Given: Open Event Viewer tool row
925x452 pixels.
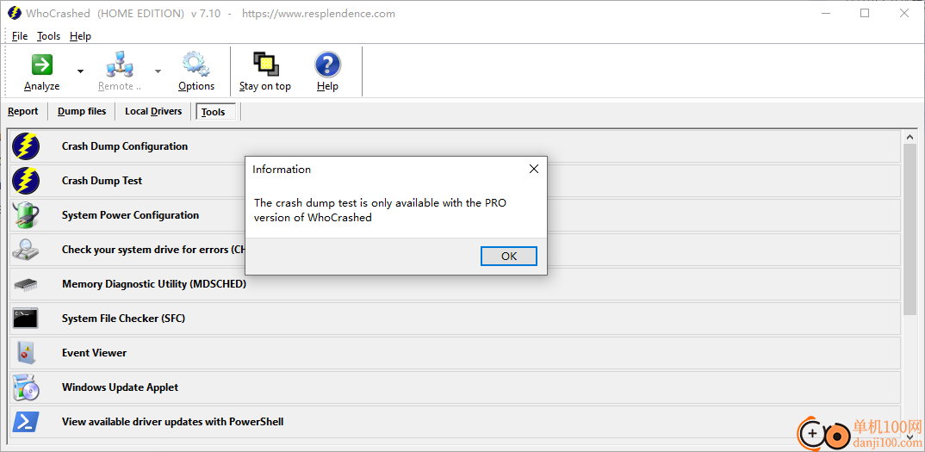Looking at the screenshot, I should [455, 353].
